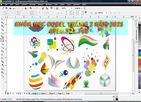Open the redo history dropdown arrow
This screenshot has width=141, height=102.
(39, 8)
